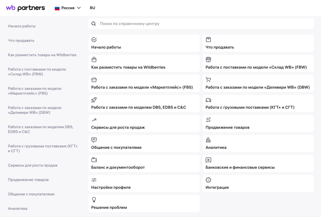This screenshot has width=321, height=217.
Task: Open card title Интеграция
Action: 217,187
